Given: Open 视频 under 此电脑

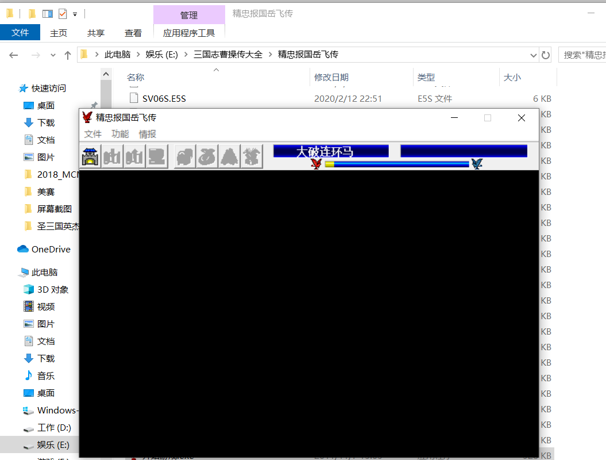Looking at the screenshot, I should [x=45, y=307].
